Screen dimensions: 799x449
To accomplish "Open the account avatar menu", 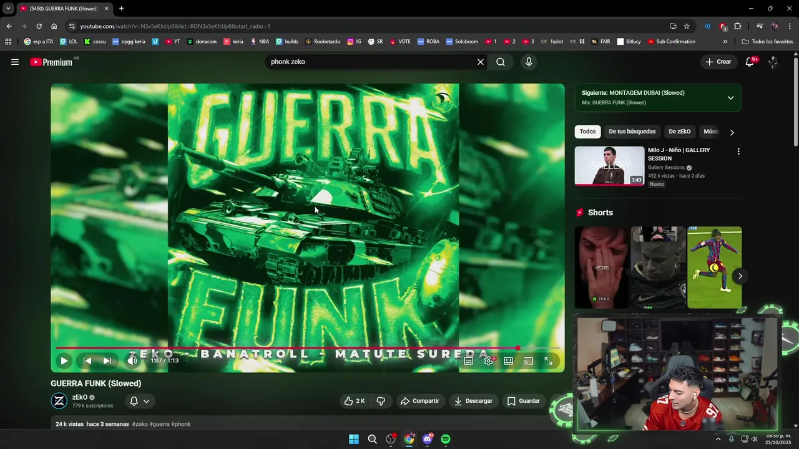I will coord(773,62).
